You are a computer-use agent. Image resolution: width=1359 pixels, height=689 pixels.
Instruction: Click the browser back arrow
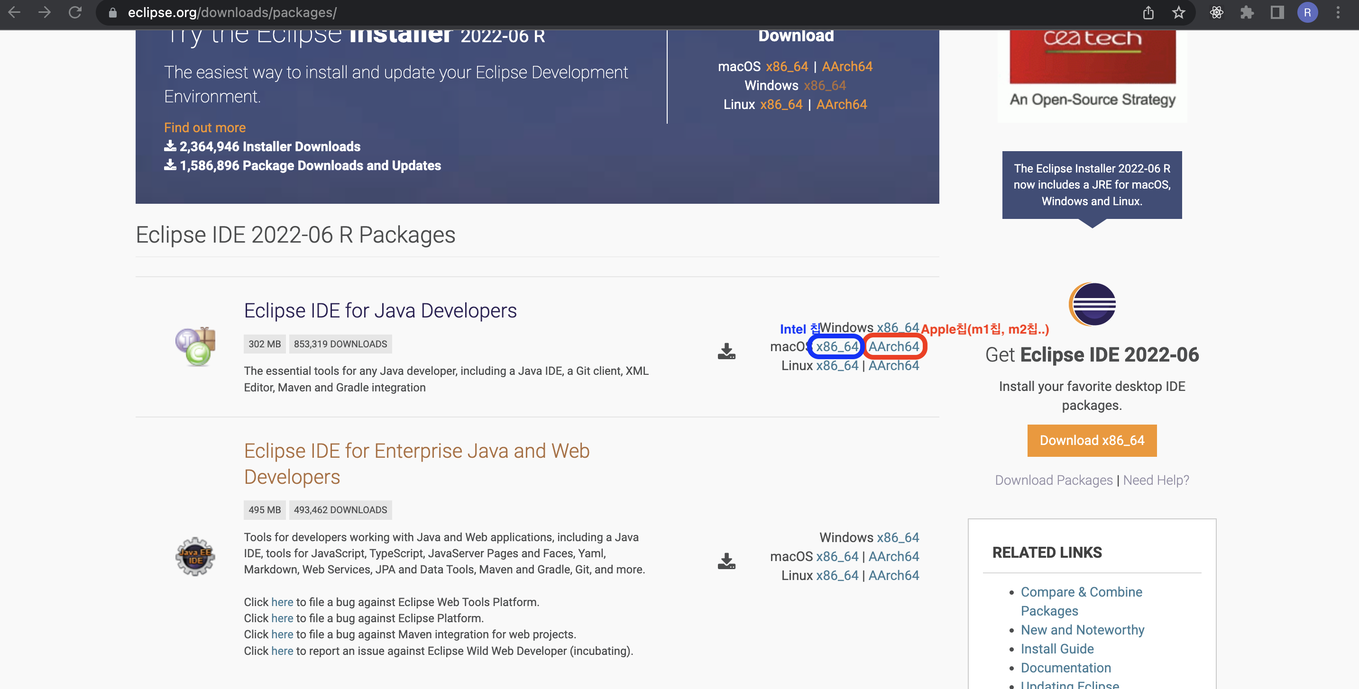tap(14, 12)
